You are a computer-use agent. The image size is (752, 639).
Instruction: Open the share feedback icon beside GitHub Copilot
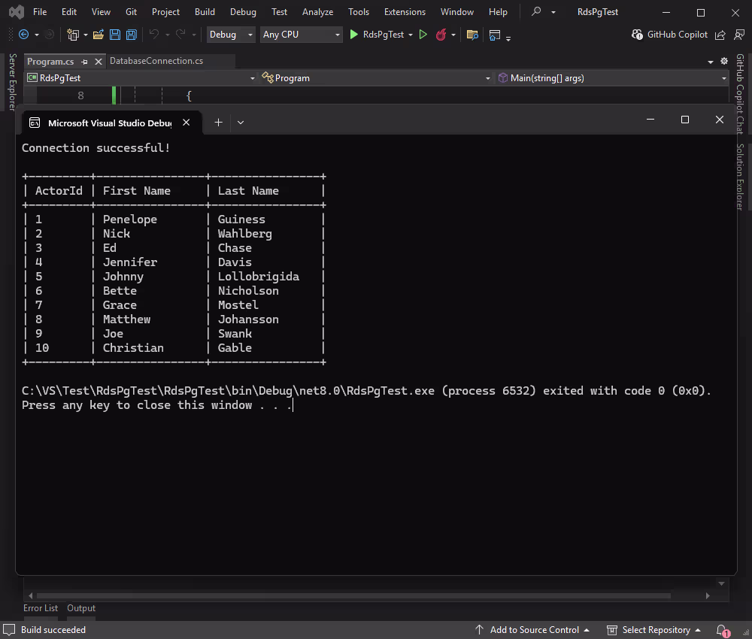[720, 34]
